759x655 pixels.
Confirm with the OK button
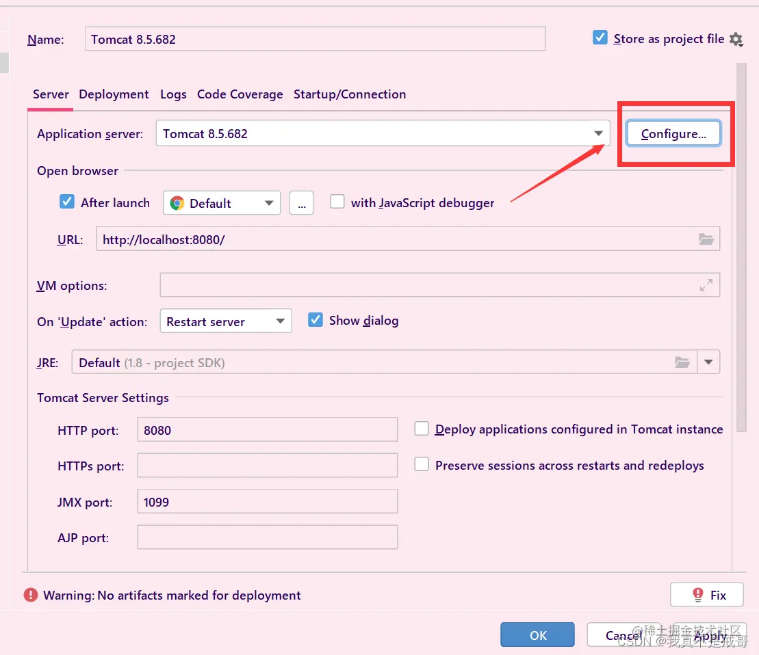tap(537, 634)
